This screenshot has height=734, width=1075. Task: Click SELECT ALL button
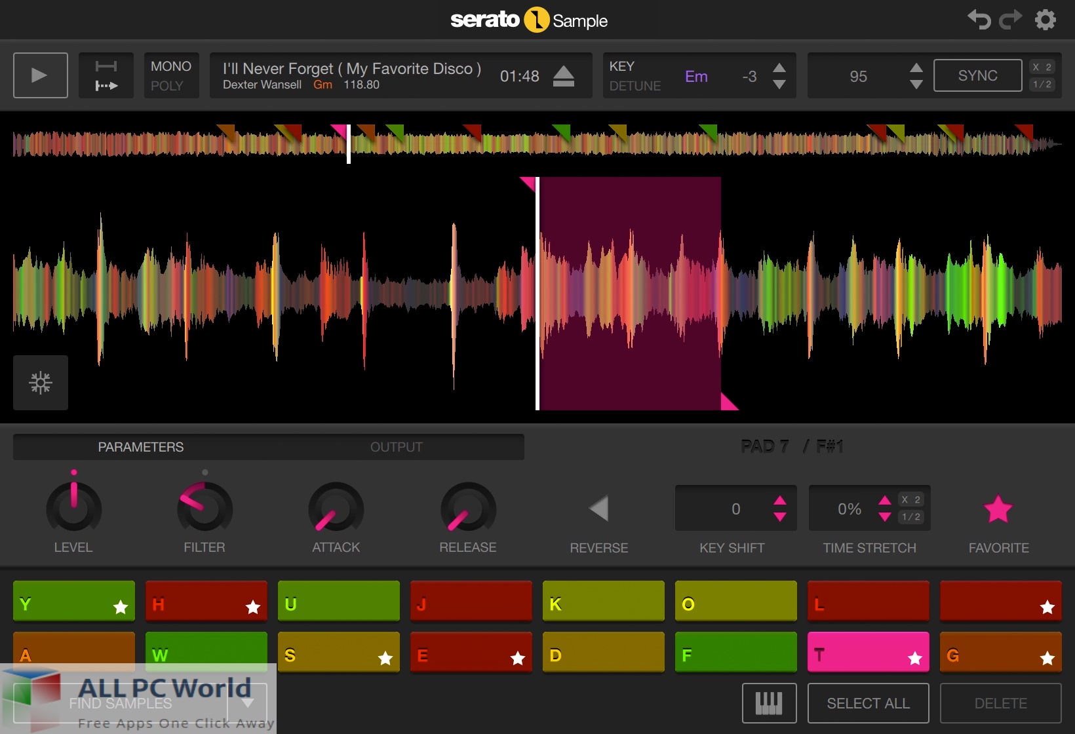[x=869, y=703]
